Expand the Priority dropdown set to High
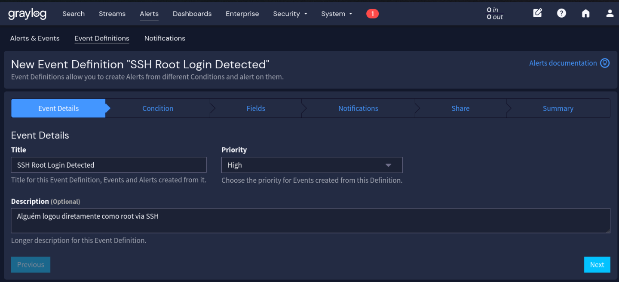Image resolution: width=619 pixels, height=282 pixels. [312, 165]
